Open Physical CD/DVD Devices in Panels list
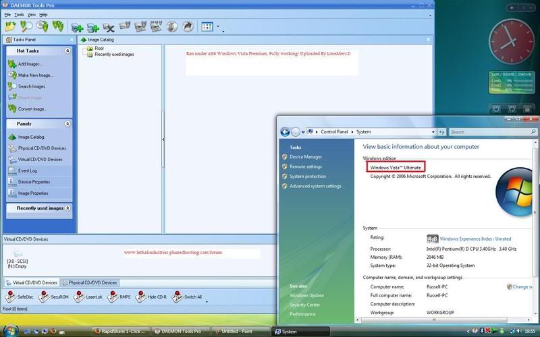This screenshot has height=337, width=540. click(x=37, y=148)
